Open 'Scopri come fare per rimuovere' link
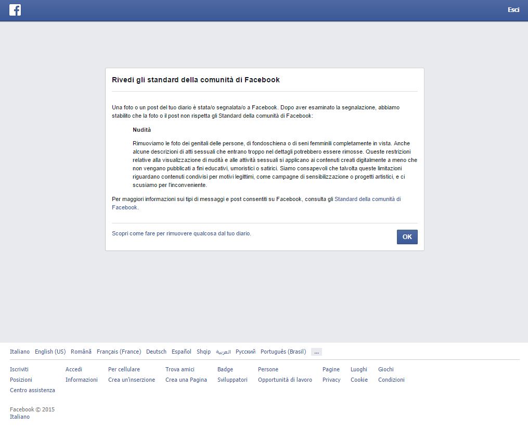This screenshot has height=438, width=528. [x=181, y=233]
